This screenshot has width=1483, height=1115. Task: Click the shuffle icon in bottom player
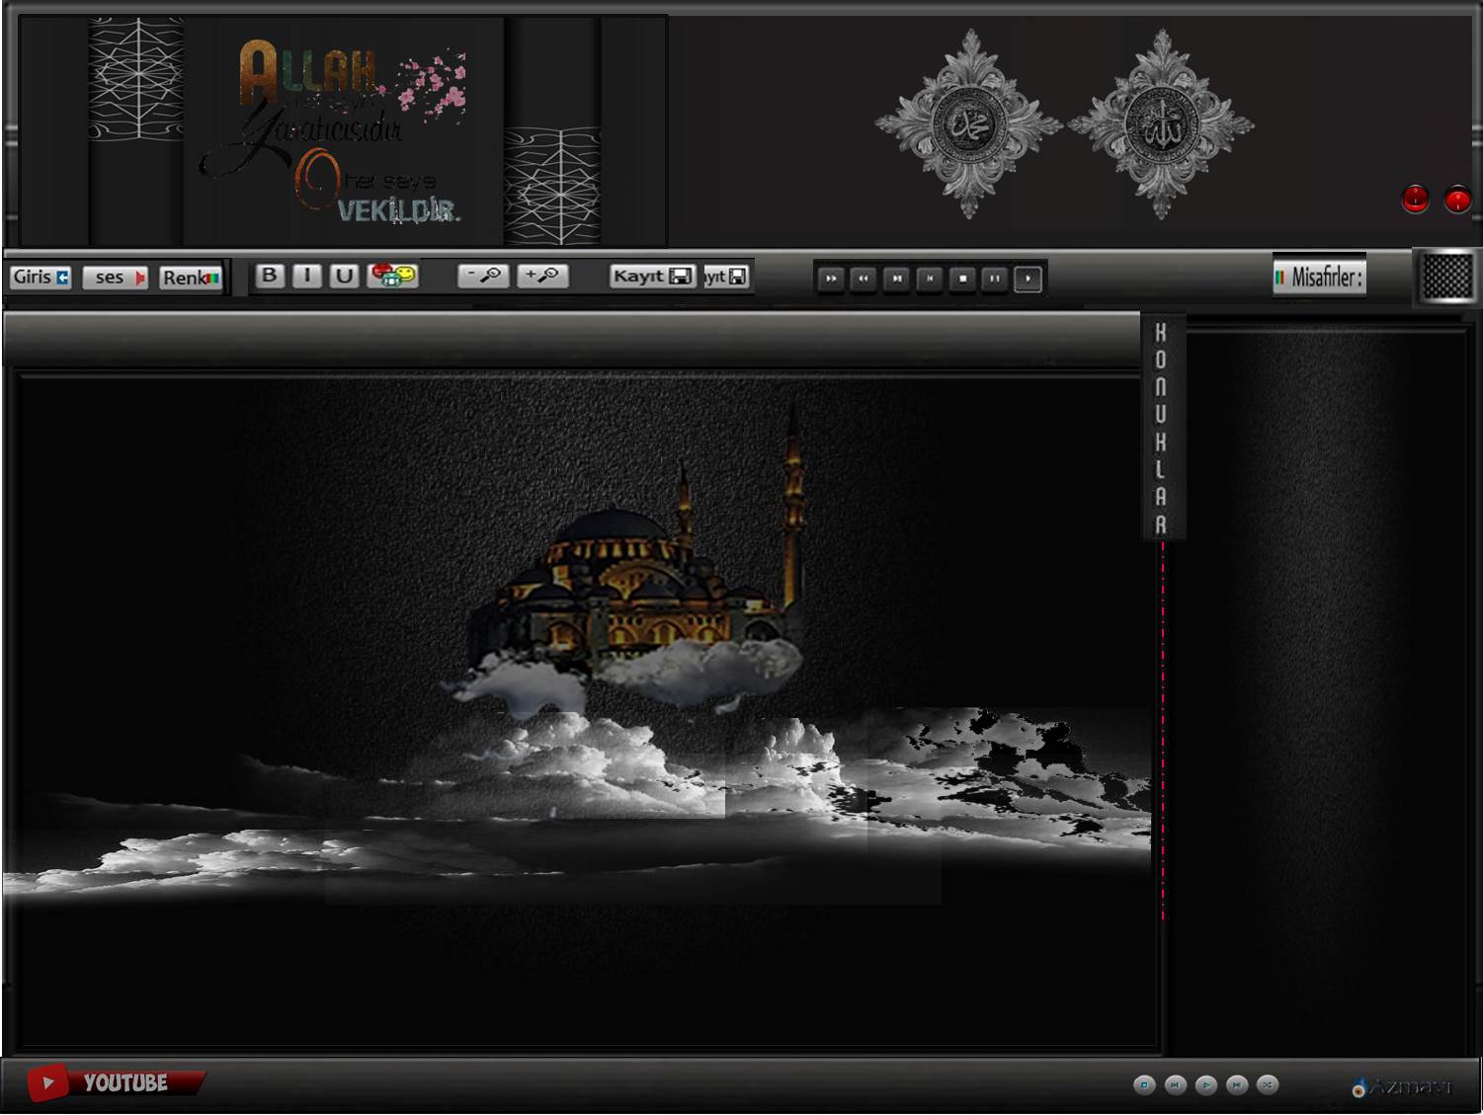(x=1268, y=1084)
